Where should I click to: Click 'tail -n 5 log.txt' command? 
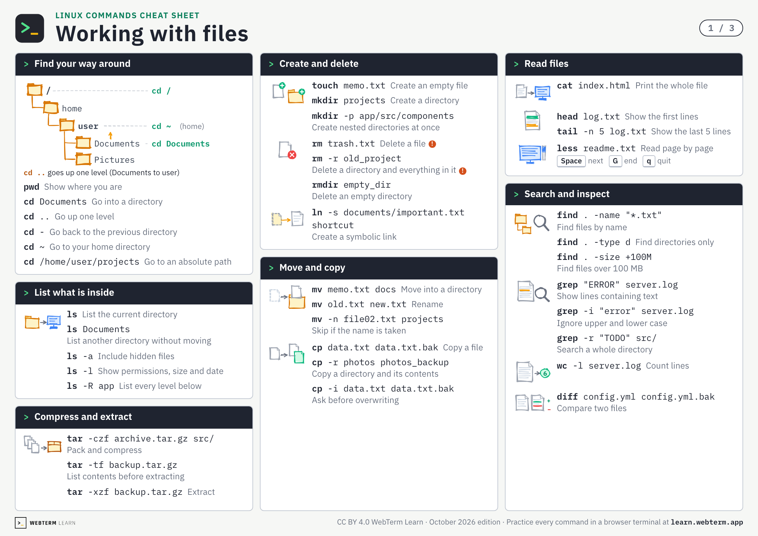coord(601,132)
